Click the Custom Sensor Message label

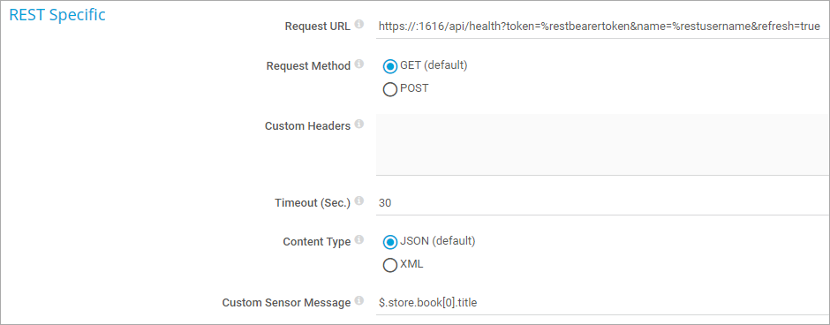pyautogui.click(x=286, y=303)
